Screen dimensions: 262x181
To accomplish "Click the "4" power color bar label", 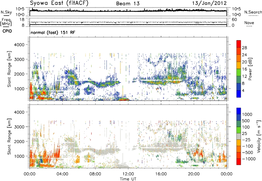I will coord(243,90).
